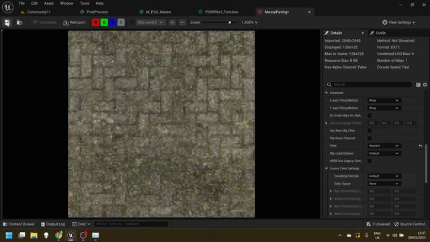430x242 pixels.
Task: Toggle the Green channel view
Action: pyautogui.click(x=104, y=22)
